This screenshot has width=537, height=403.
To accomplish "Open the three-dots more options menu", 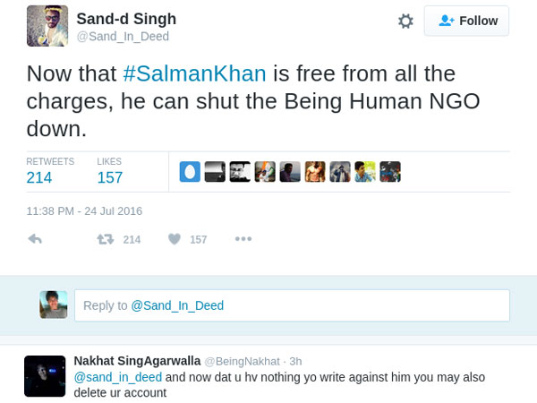I will pos(243,239).
